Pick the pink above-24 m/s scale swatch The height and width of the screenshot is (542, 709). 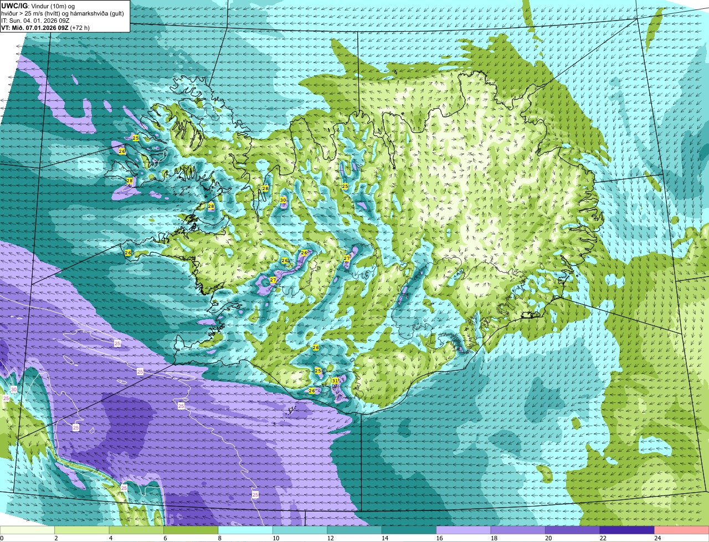[x=682, y=530]
